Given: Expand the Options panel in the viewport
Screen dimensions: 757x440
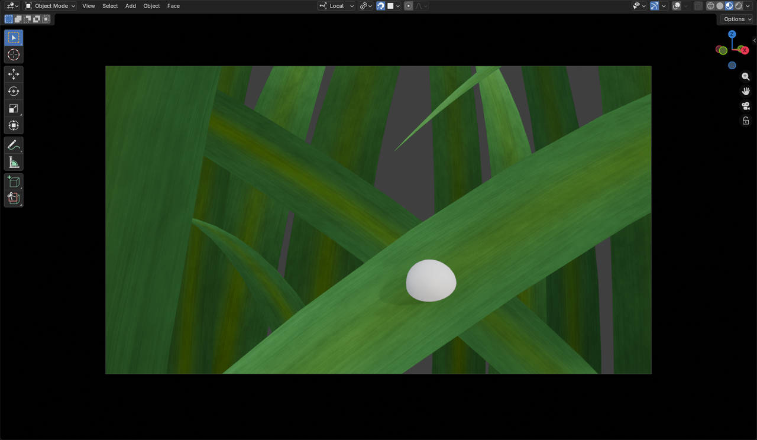Looking at the screenshot, I should point(736,19).
